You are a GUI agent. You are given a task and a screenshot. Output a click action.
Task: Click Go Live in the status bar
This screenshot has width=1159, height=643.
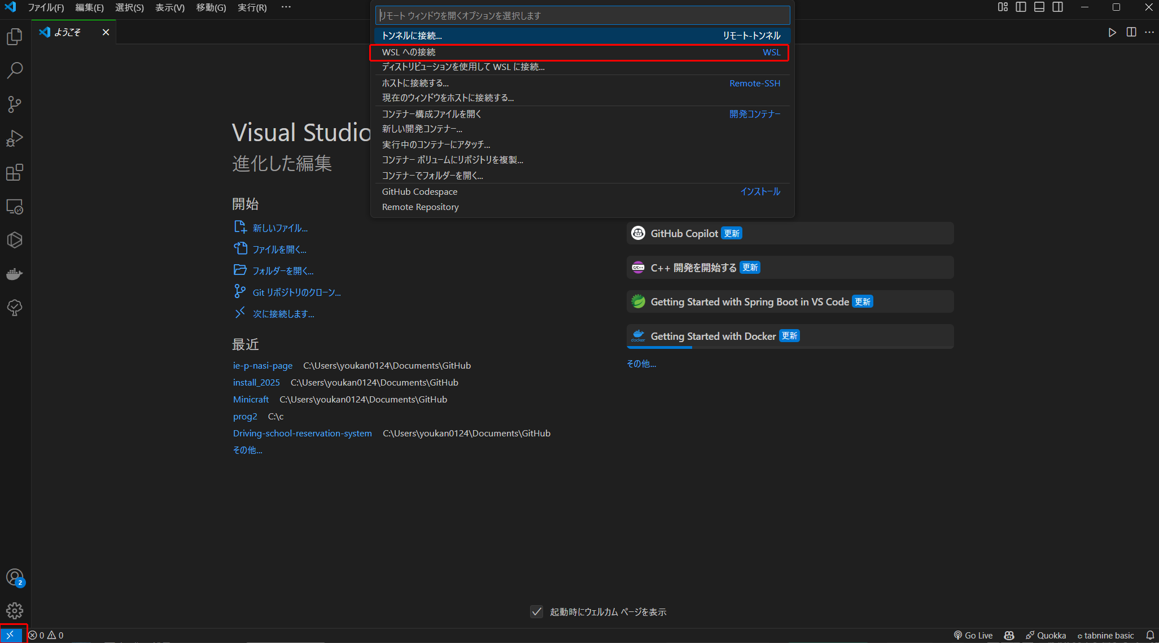[x=973, y=635]
